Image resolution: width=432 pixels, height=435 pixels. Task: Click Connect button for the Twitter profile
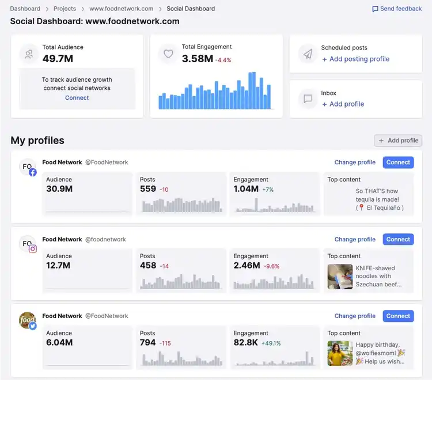[398, 316]
